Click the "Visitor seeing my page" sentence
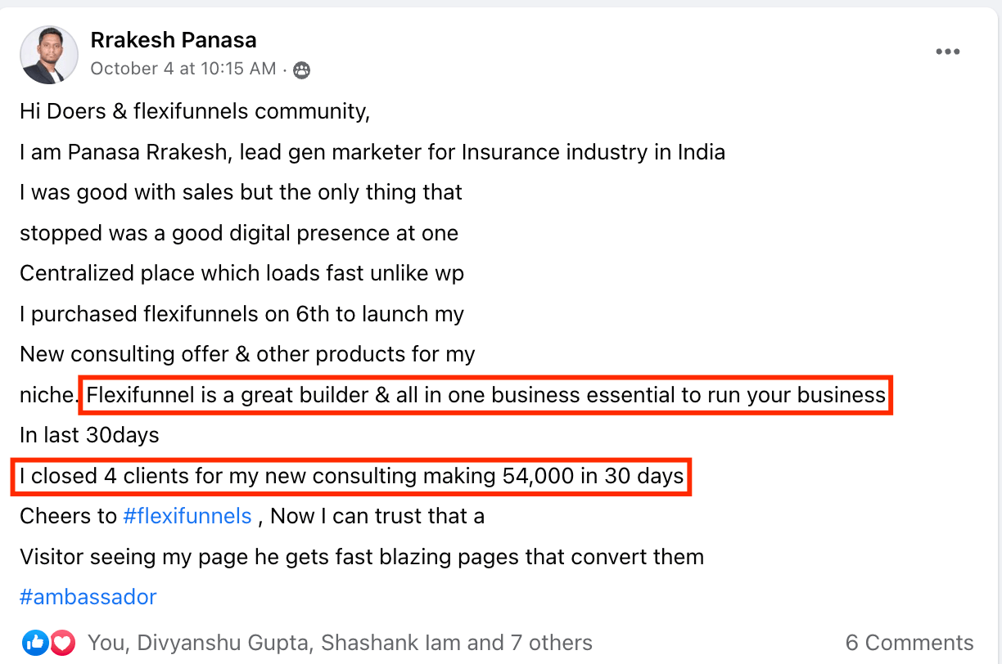The height and width of the screenshot is (664, 1002). (361, 557)
